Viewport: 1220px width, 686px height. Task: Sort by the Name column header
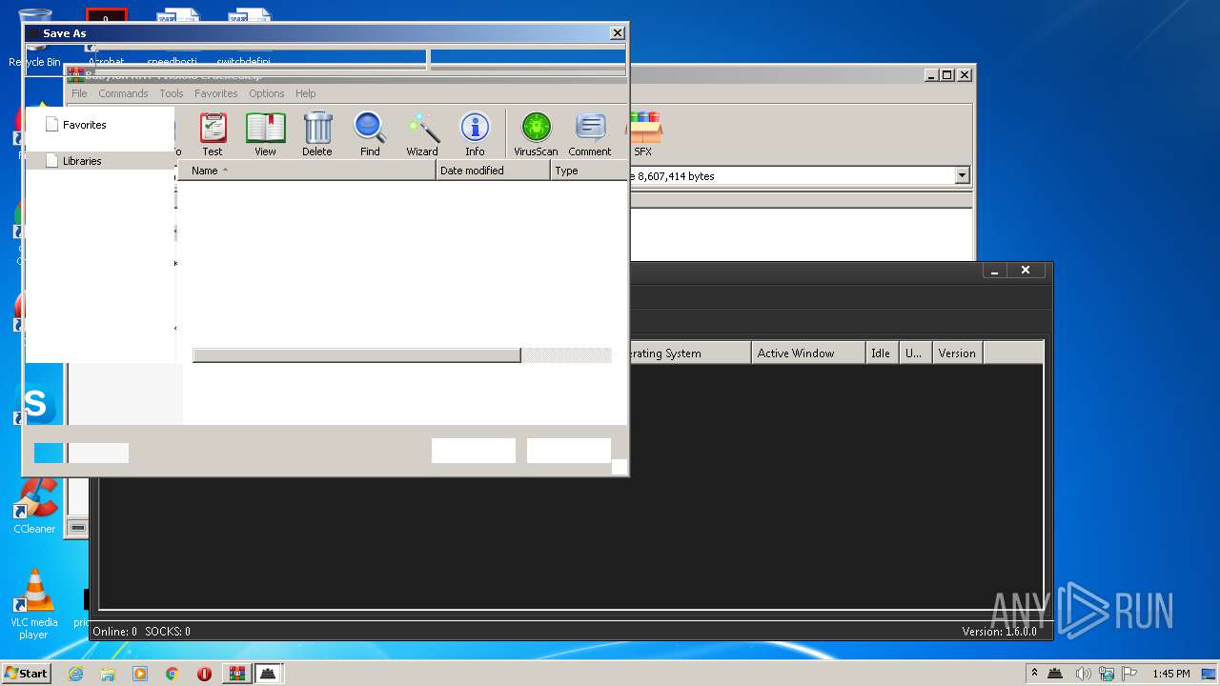(x=306, y=171)
